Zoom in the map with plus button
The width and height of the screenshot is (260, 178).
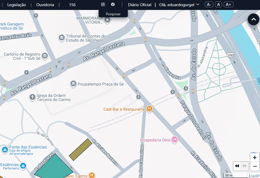click(255, 158)
